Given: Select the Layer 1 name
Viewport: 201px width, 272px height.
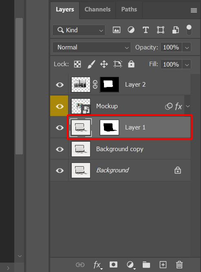Looking at the screenshot, I should click(135, 127).
